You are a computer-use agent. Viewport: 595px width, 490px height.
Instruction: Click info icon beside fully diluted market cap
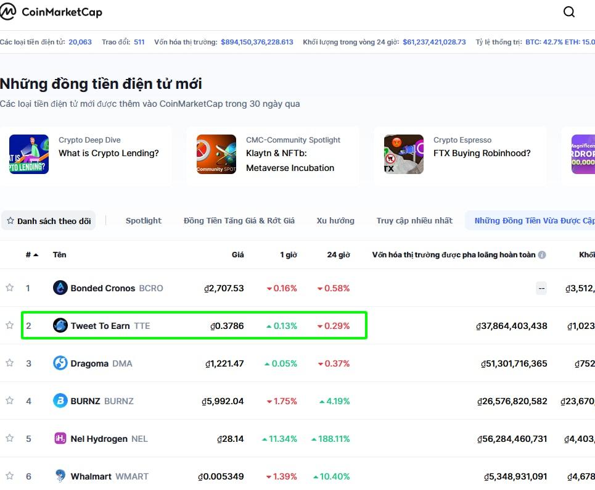point(542,255)
